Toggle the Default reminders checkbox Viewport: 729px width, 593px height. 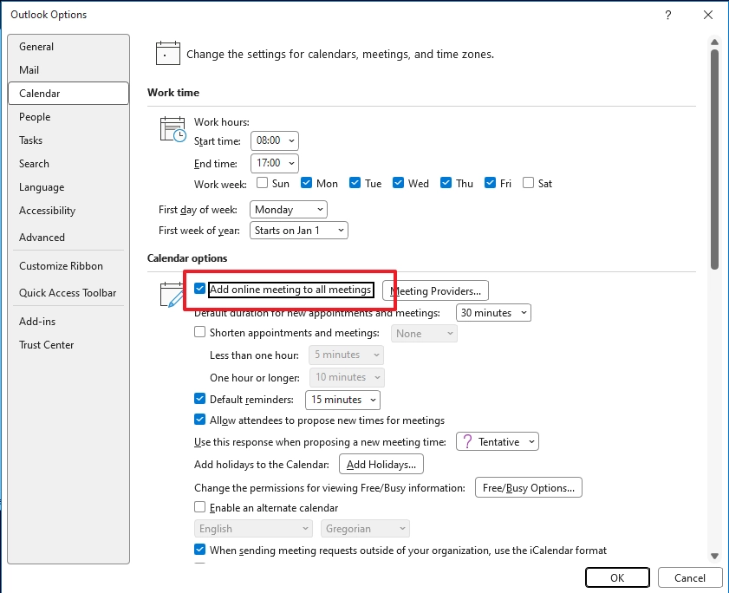pos(200,399)
